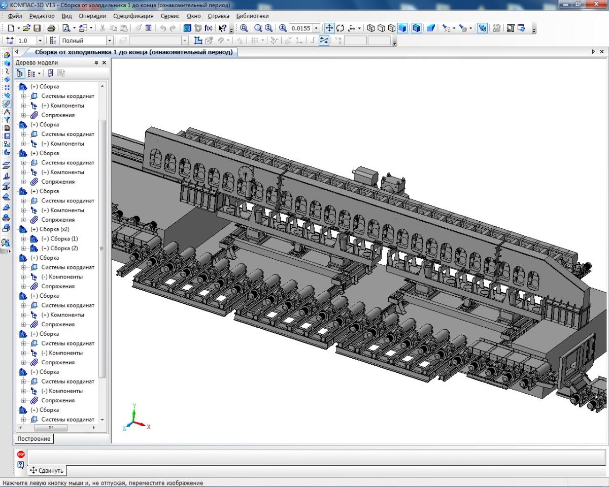
Task: Open the Variables f(x) tool
Action: point(208,28)
